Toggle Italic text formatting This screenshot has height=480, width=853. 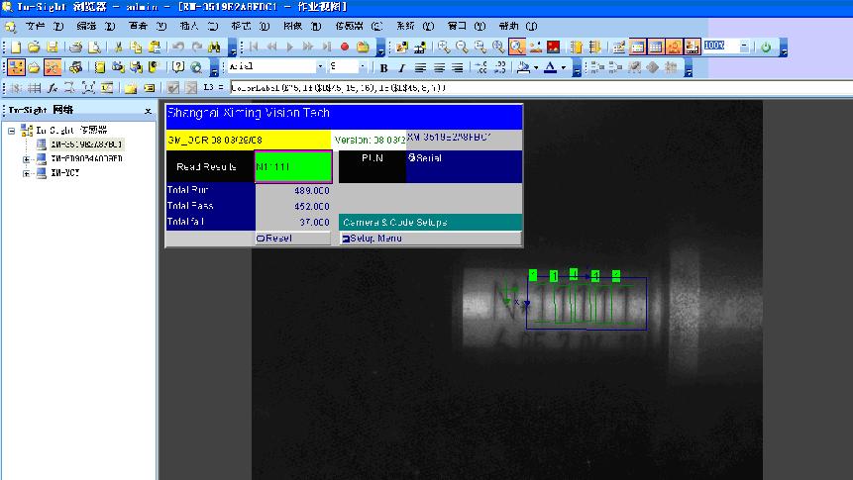[x=401, y=67]
